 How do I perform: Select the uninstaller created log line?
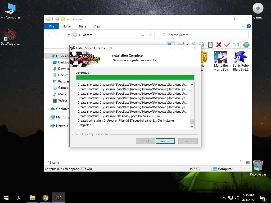(x=126, y=121)
